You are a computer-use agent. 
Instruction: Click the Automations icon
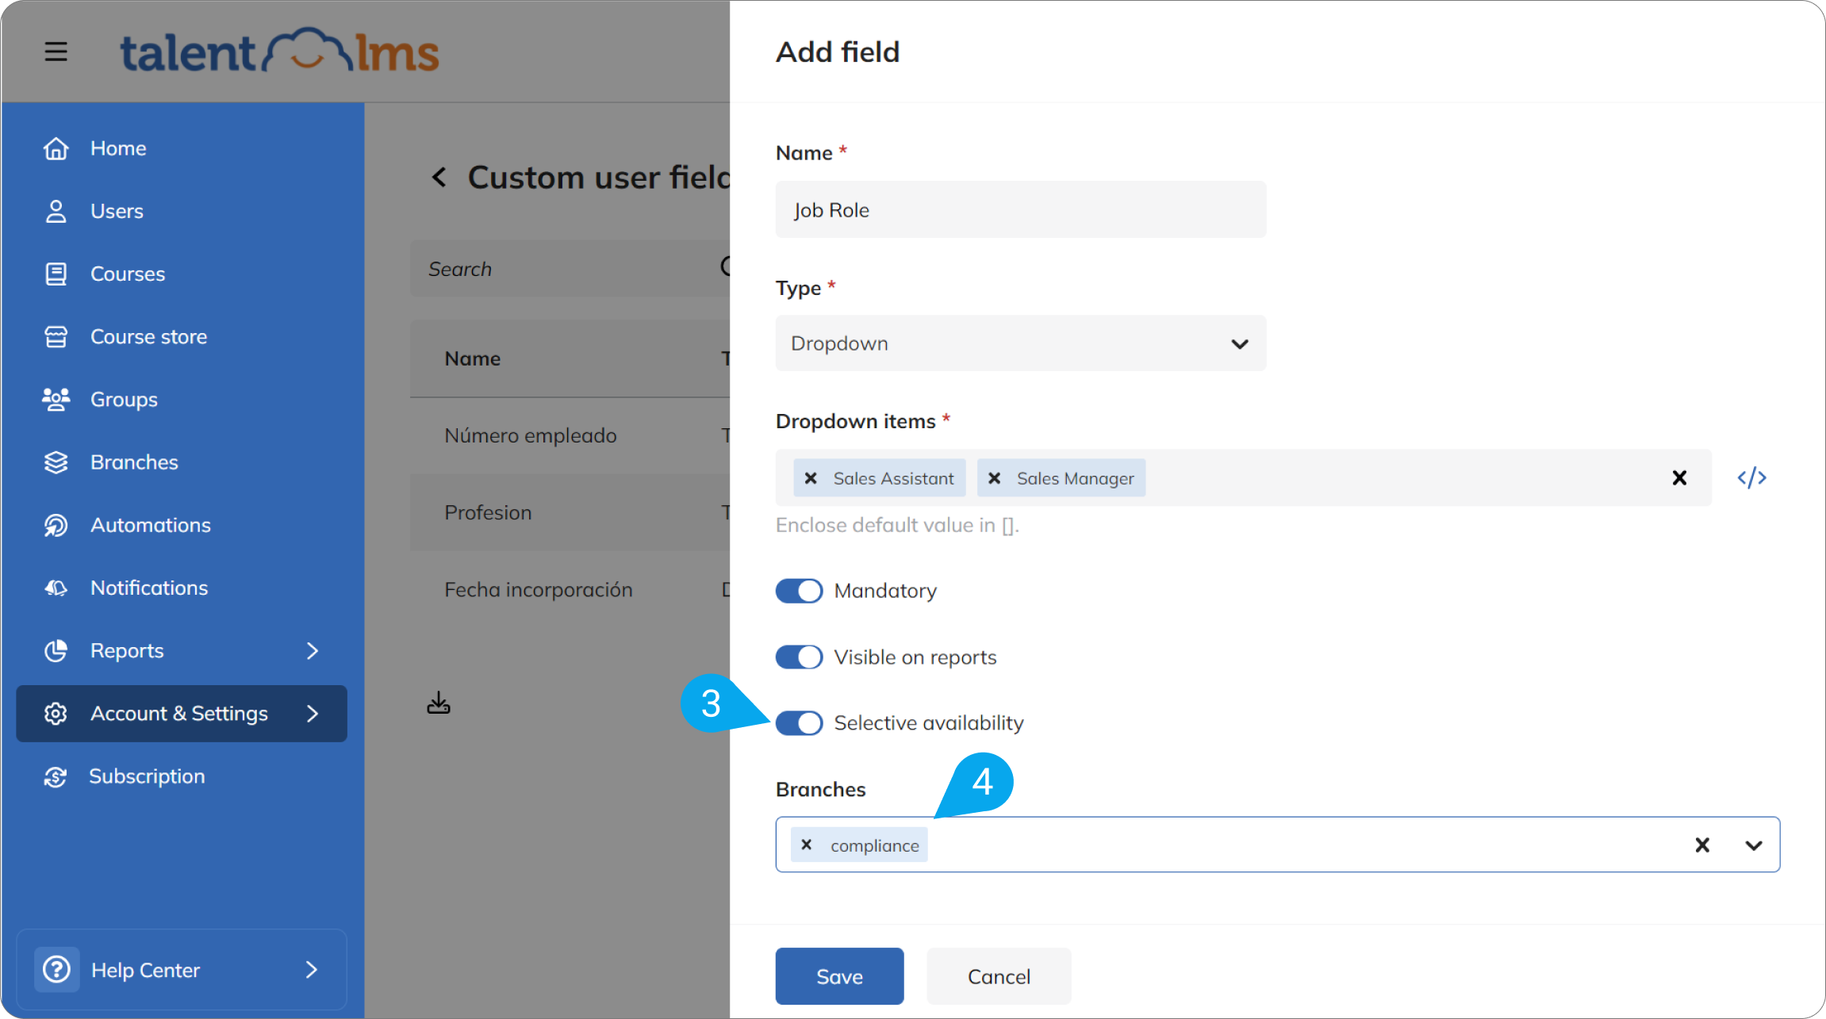(x=56, y=525)
